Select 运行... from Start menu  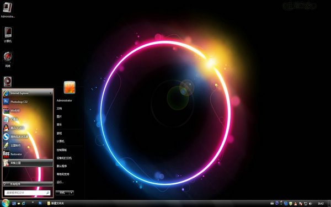60,182
